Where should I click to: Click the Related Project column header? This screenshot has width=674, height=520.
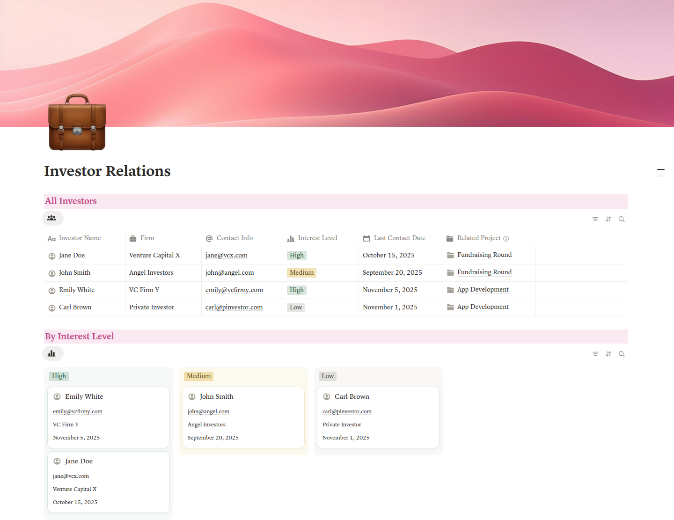(x=489, y=238)
